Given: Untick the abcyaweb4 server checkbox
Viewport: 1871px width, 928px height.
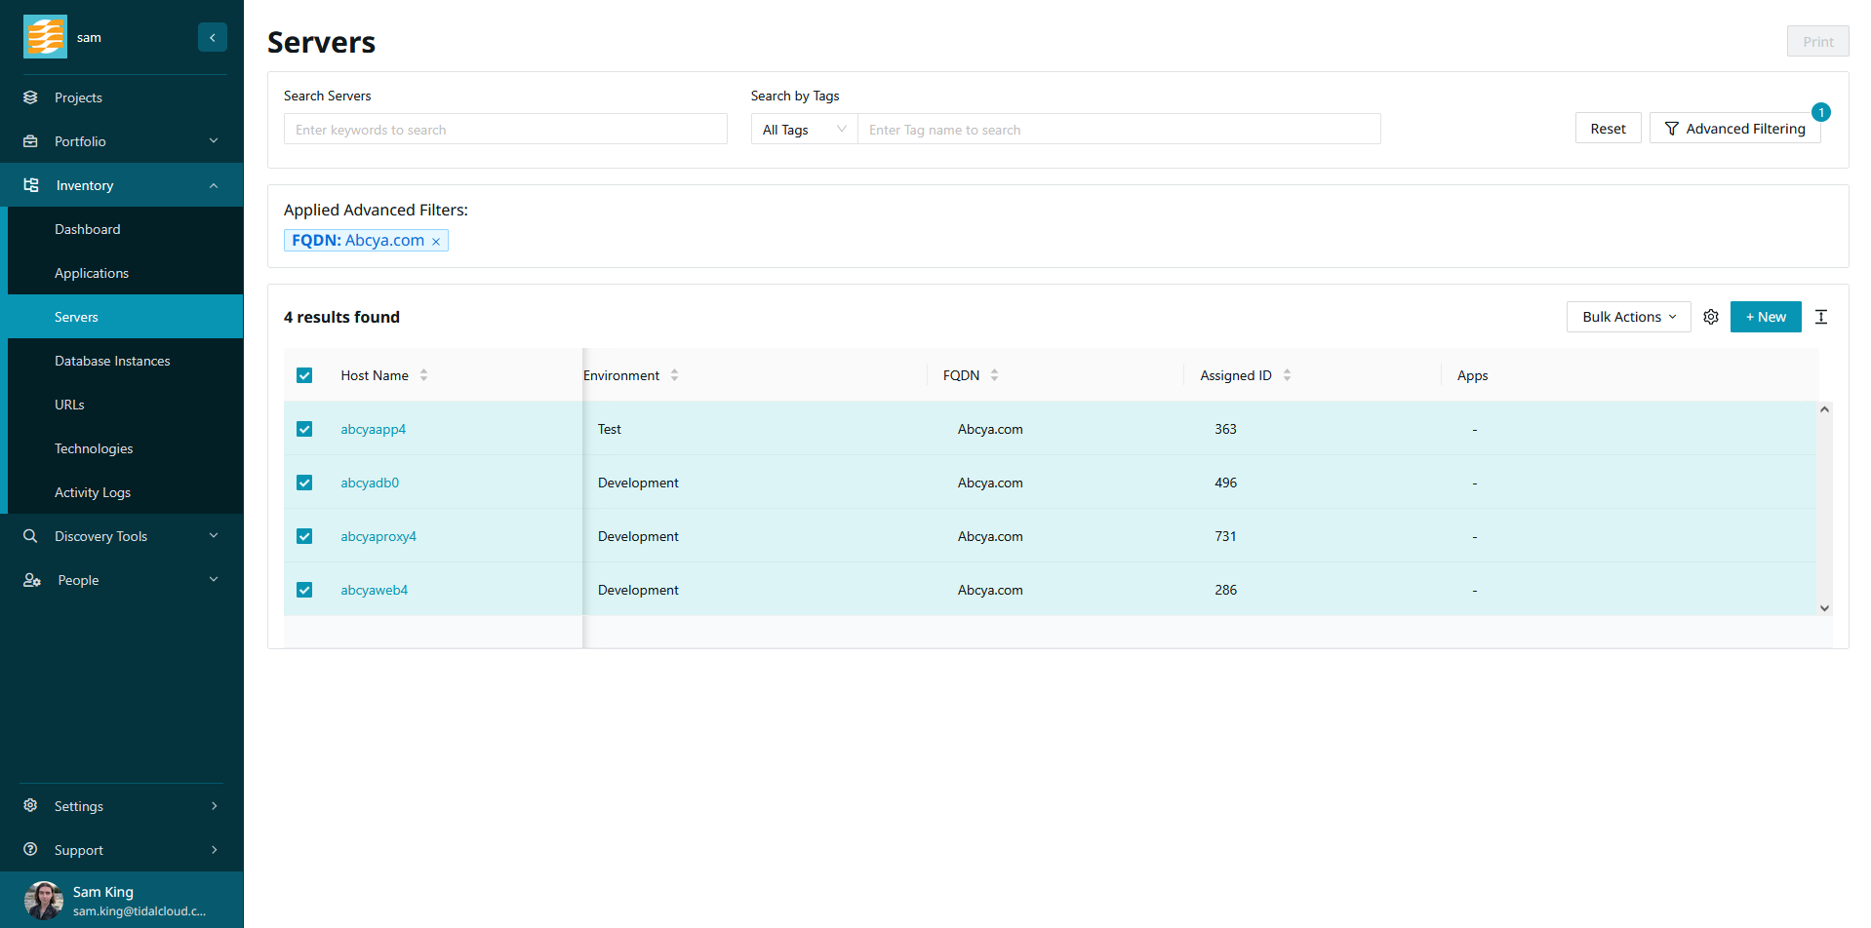Looking at the screenshot, I should pyautogui.click(x=304, y=590).
